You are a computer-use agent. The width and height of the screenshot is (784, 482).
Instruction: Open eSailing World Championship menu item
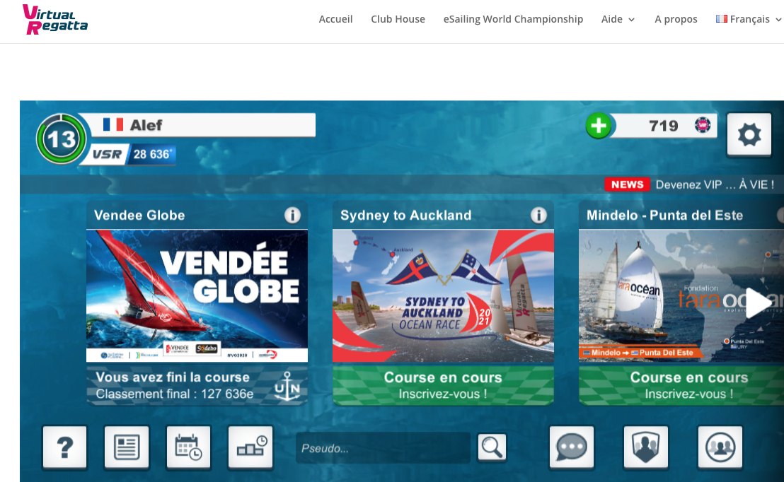pyautogui.click(x=513, y=19)
